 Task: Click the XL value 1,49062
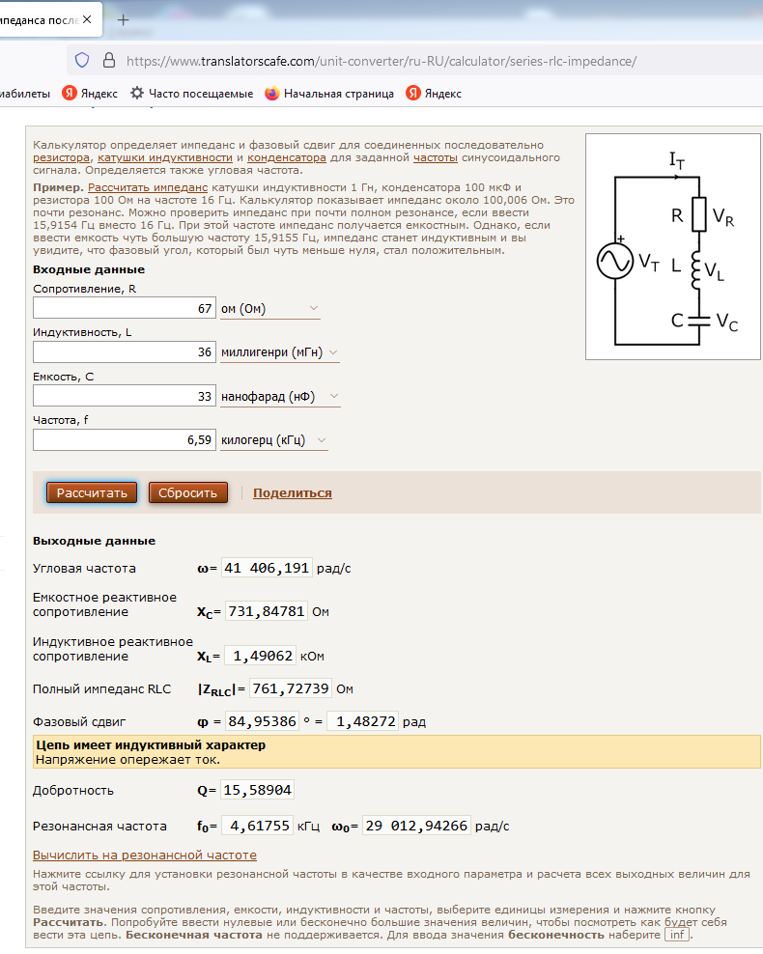pos(261,656)
